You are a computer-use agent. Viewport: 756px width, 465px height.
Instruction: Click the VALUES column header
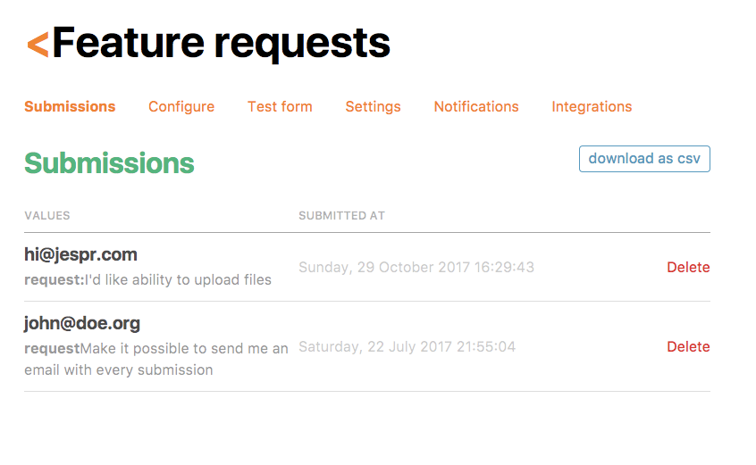click(46, 215)
